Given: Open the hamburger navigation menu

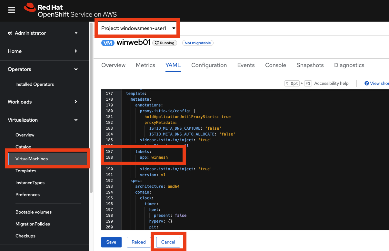Looking at the screenshot, I should (x=12, y=10).
